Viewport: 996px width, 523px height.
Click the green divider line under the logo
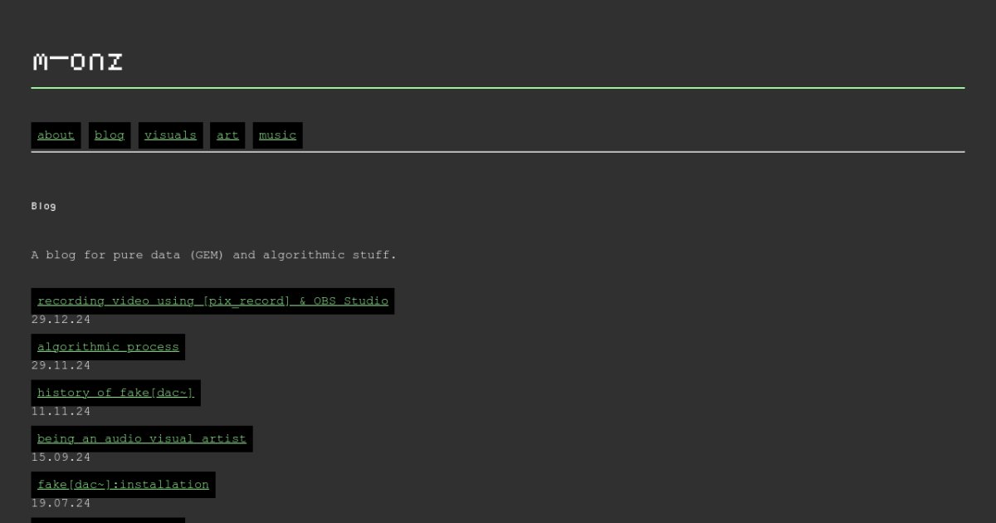click(x=498, y=87)
